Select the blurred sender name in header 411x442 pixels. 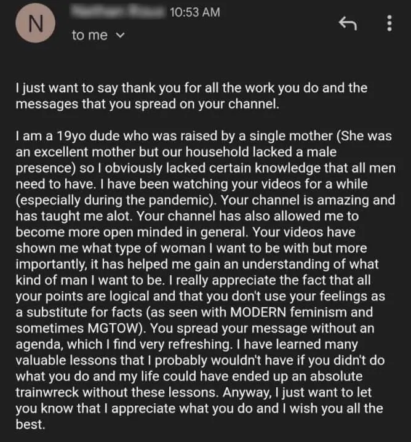coord(118,12)
